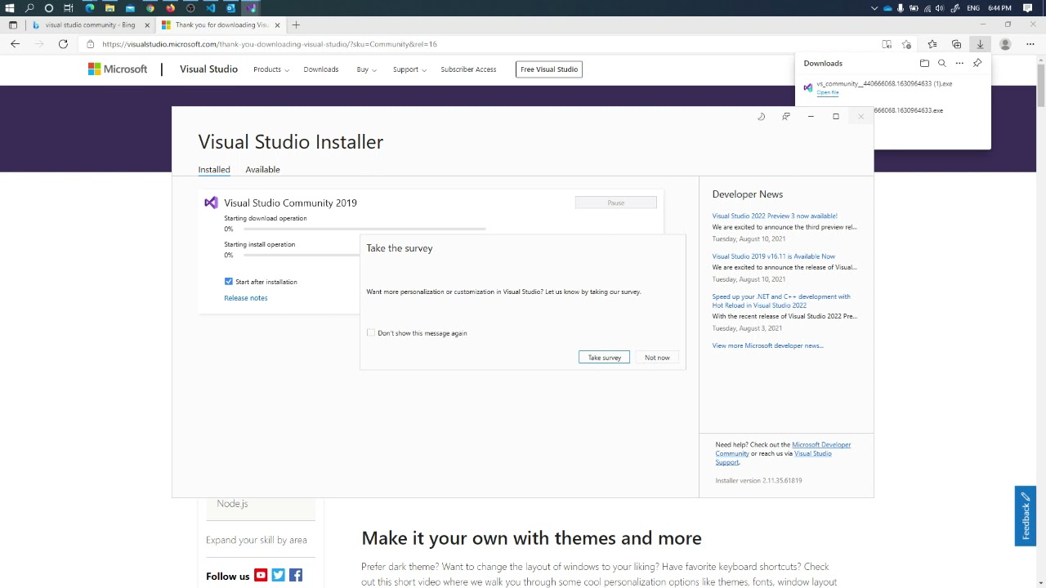Search downloads in the Downloads panel
The width and height of the screenshot is (1046, 588).
tap(942, 63)
